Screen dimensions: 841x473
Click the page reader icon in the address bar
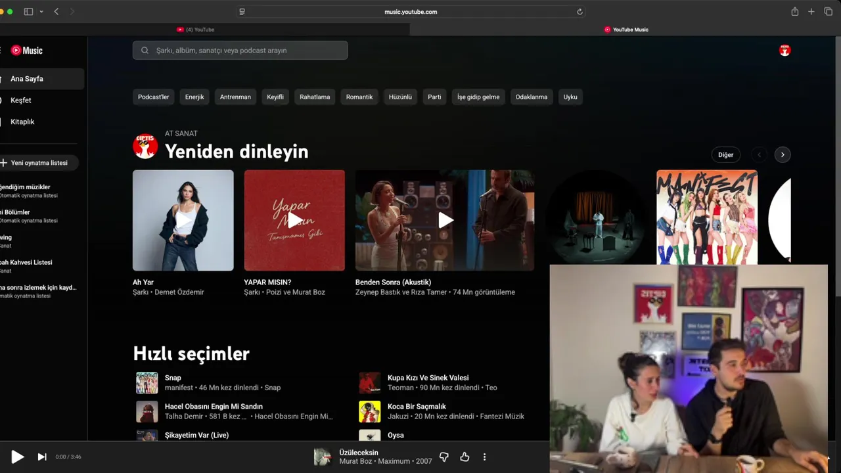(x=242, y=12)
